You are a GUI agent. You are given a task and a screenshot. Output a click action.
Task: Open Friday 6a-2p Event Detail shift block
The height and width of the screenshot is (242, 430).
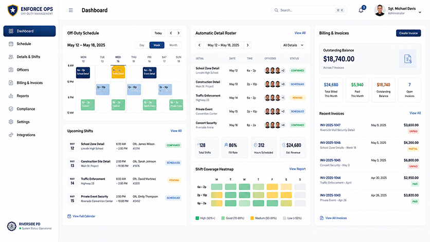click(x=150, y=72)
